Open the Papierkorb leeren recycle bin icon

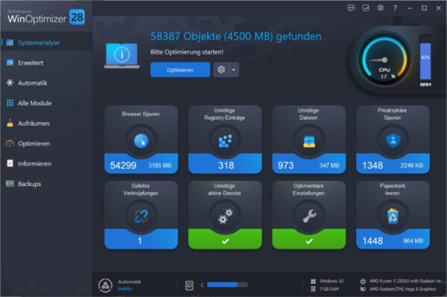tap(393, 216)
